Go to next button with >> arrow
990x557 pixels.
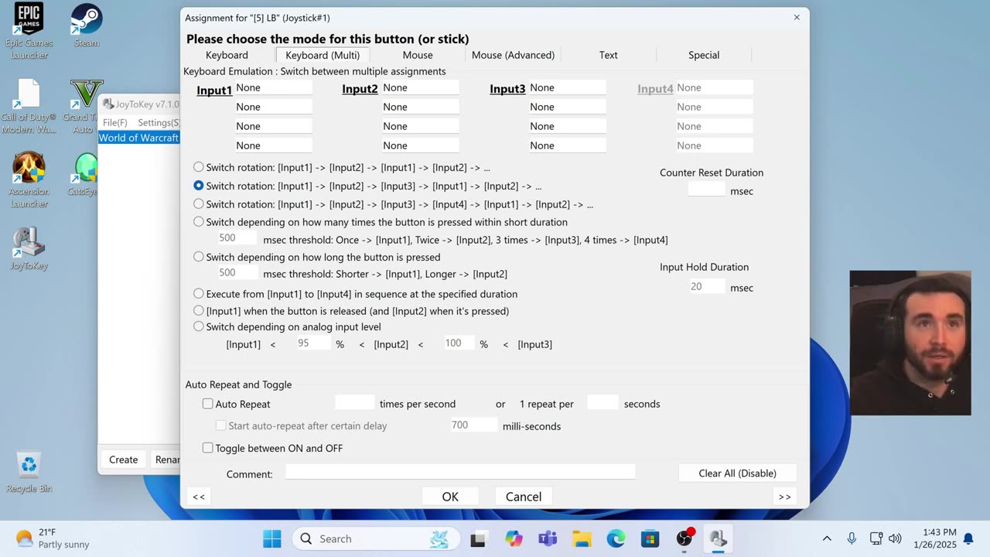[x=784, y=497]
